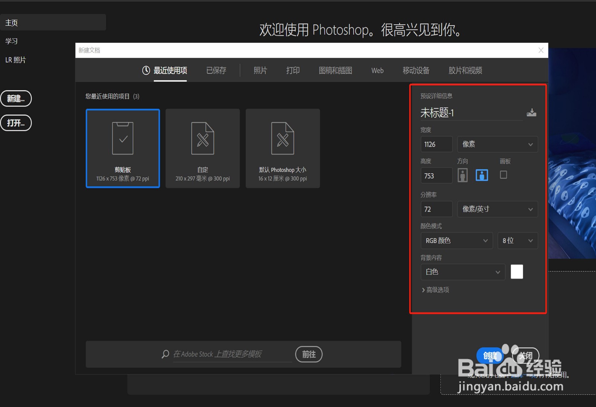Screen dimensions: 596x407
Task: Pick the white background color swatch
Action: click(517, 271)
